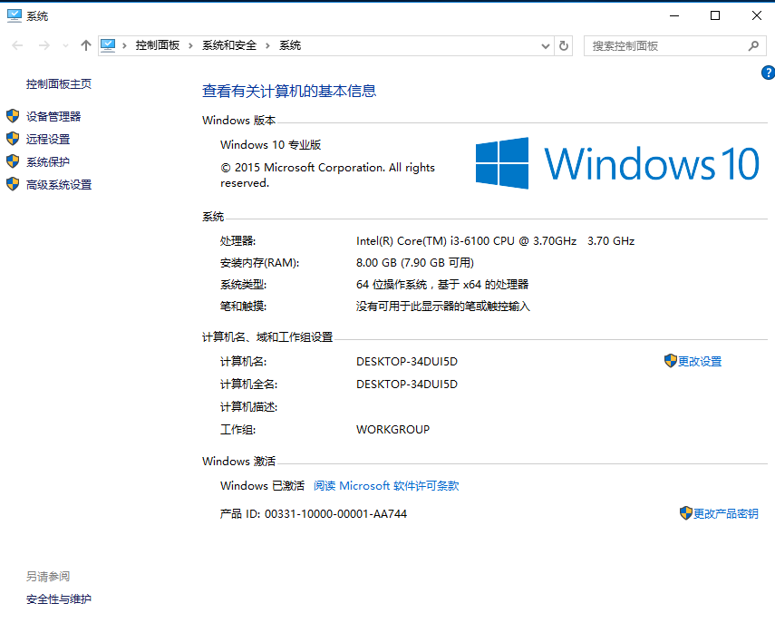Click shield icon beside 更改产品密钥
Viewport: 775px width, 623px height.
[x=686, y=513]
